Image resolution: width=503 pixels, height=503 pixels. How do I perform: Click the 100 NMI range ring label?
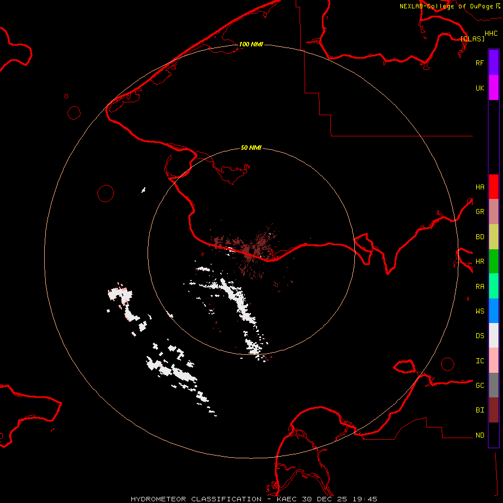click(251, 44)
